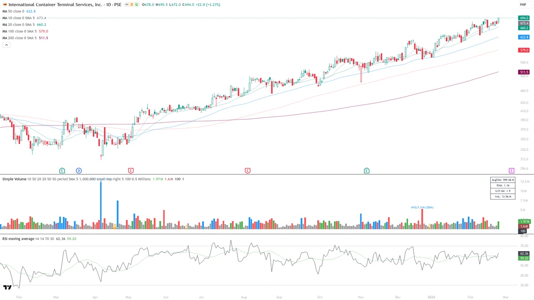Screen dimensions: 534x300
Task: Open the red earnings marker near August
Action: pos(247,170)
